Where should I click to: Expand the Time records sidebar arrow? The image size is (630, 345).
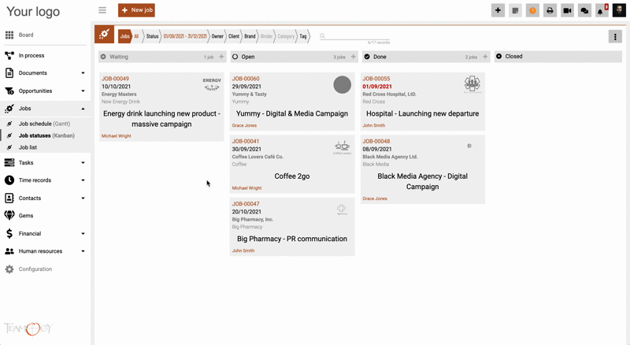(x=83, y=180)
